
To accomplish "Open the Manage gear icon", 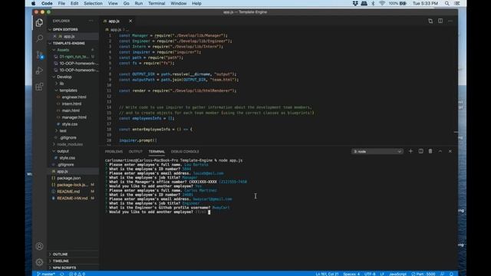I will 39,262.
